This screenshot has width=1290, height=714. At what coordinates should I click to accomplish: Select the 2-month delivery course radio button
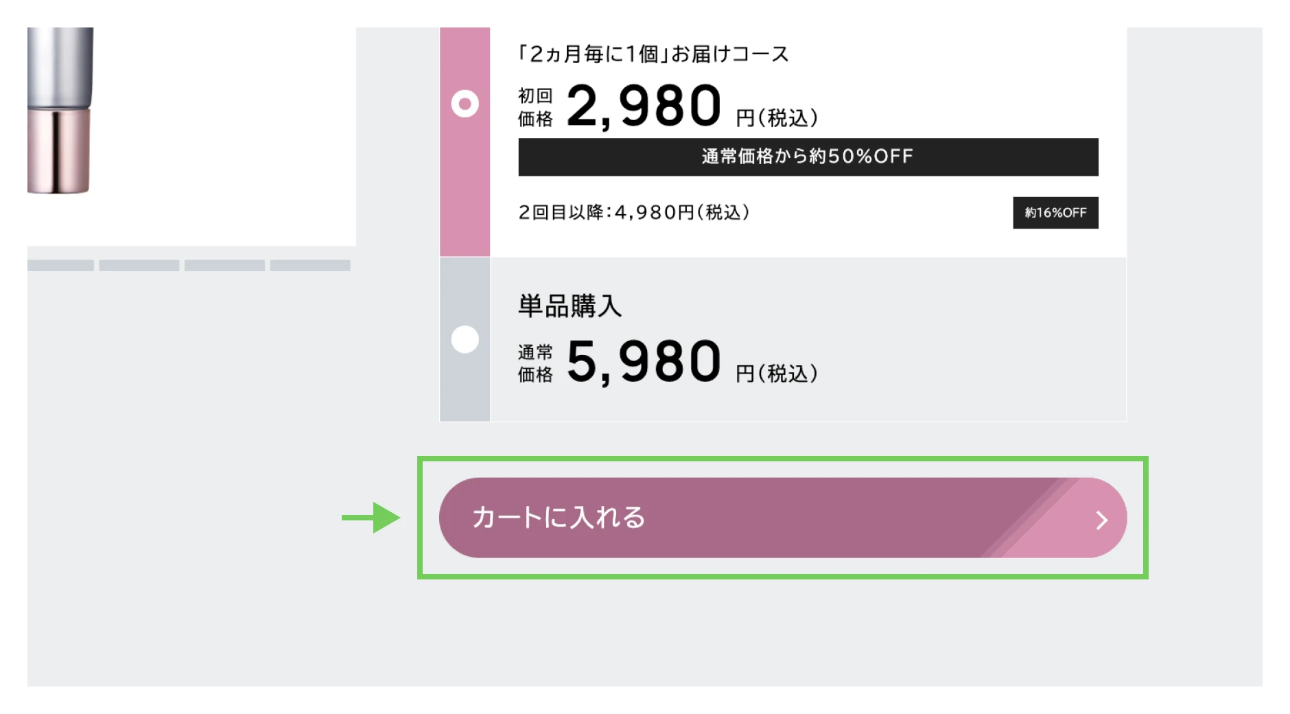[465, 104]
